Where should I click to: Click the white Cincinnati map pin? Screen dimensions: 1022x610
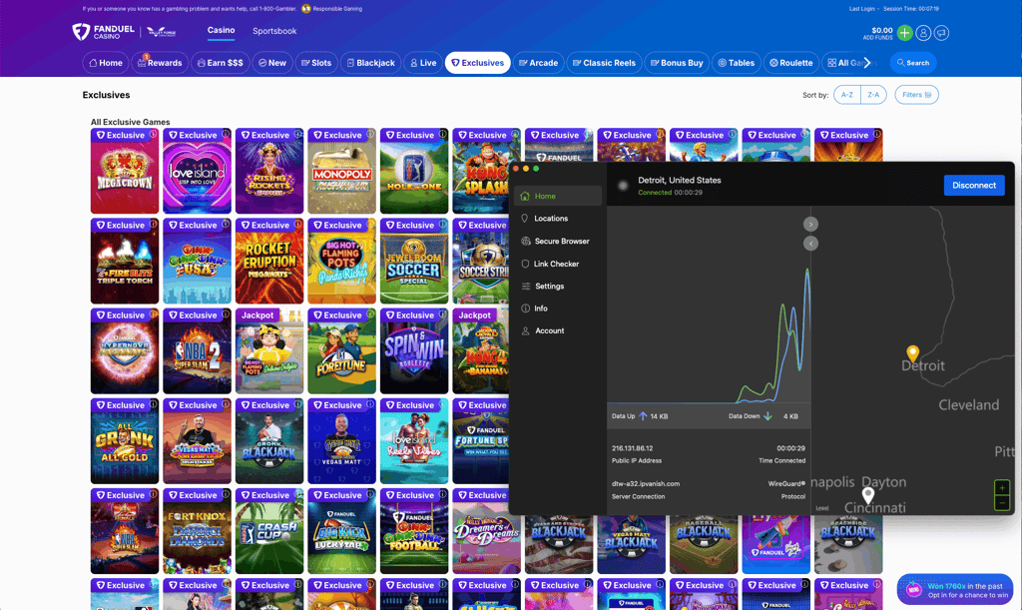tap(867, 495)
